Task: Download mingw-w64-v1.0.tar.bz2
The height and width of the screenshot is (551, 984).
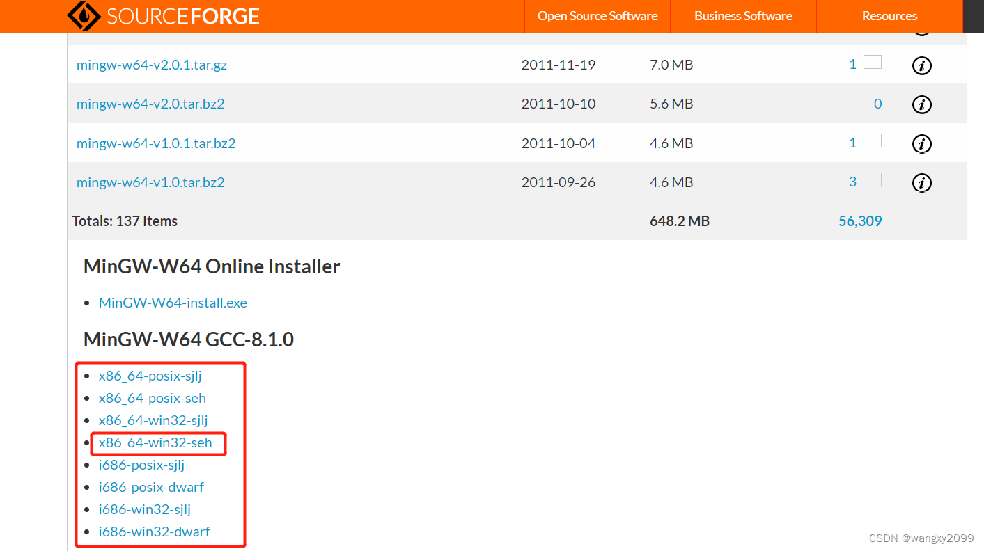Action: pos(150,182)
